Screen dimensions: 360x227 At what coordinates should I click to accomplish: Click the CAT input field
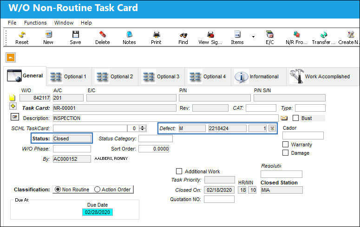261,108
